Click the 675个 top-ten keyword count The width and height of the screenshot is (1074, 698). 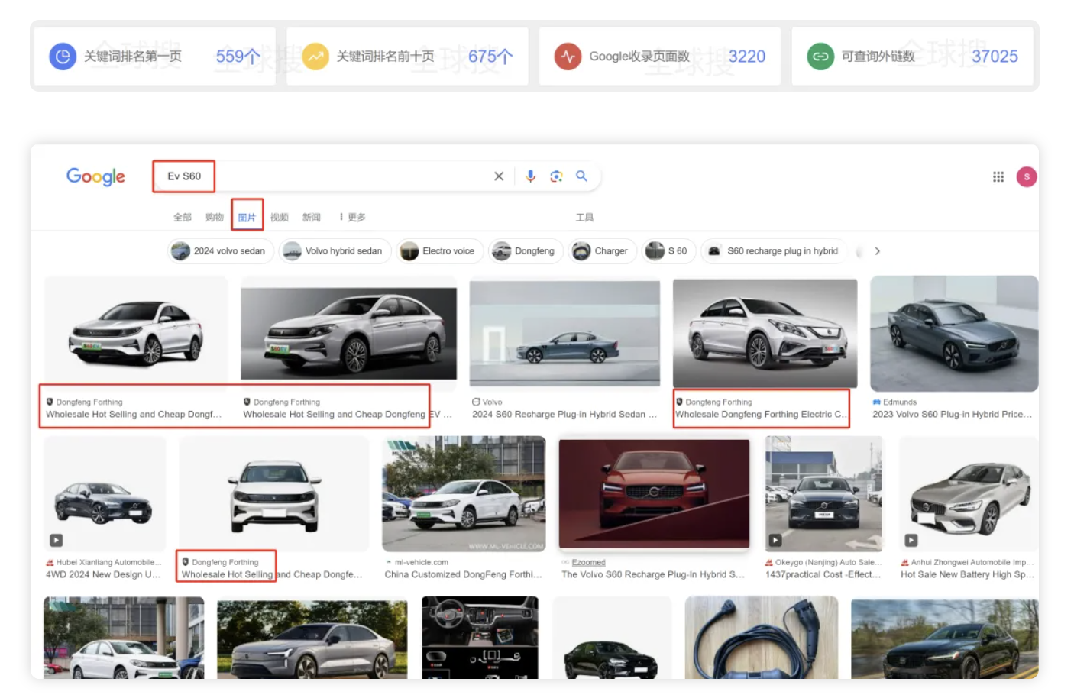(490, 57)
